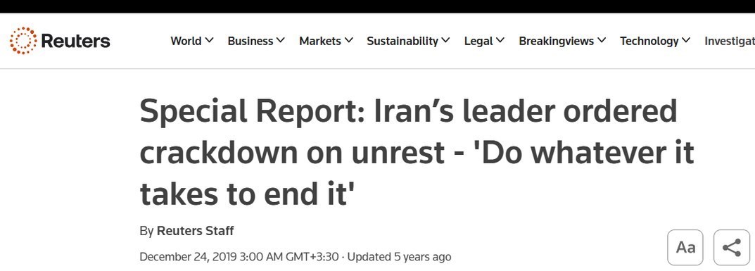Screen dimensions: 755x271
Task: Click the Reuters Staff author link
Action: [x=195, y=231]
